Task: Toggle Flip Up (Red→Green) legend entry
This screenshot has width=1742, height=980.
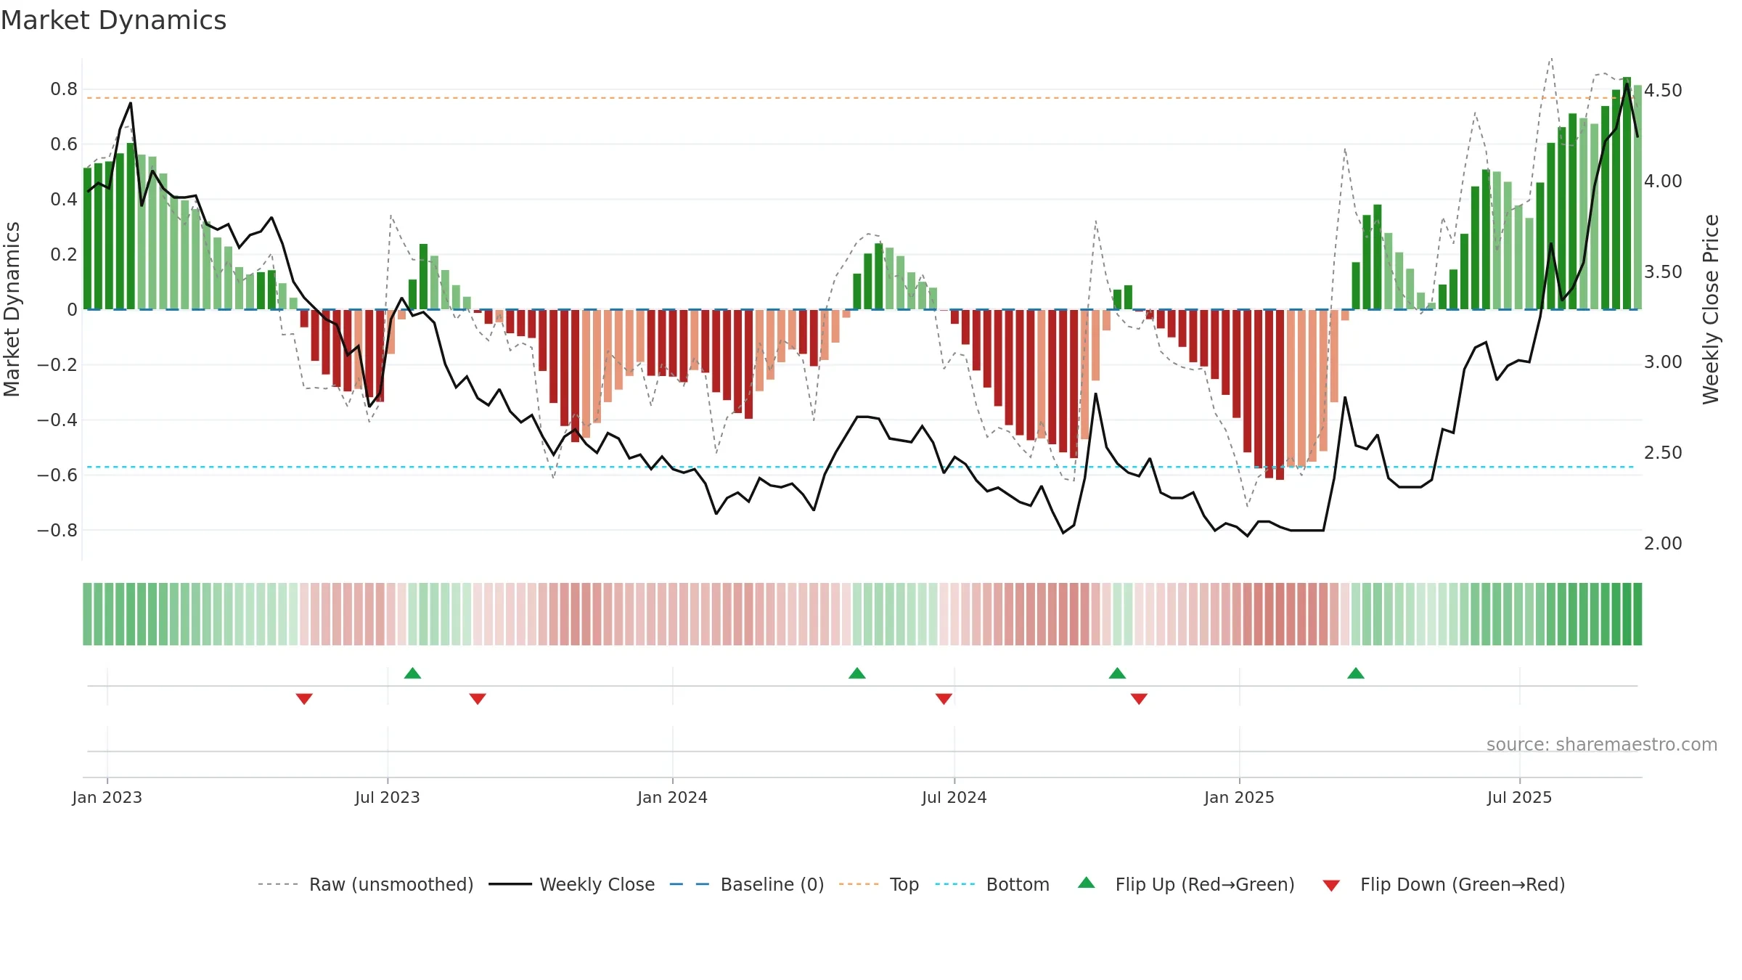Action: pyautogui.click(x=1186, y=884)
